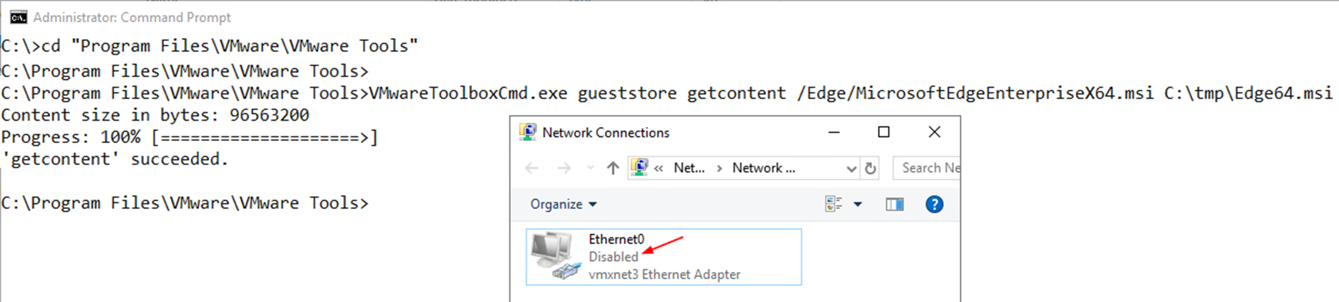
Task: Expand the address bar history dropdown
Action: tap(851, 168)
